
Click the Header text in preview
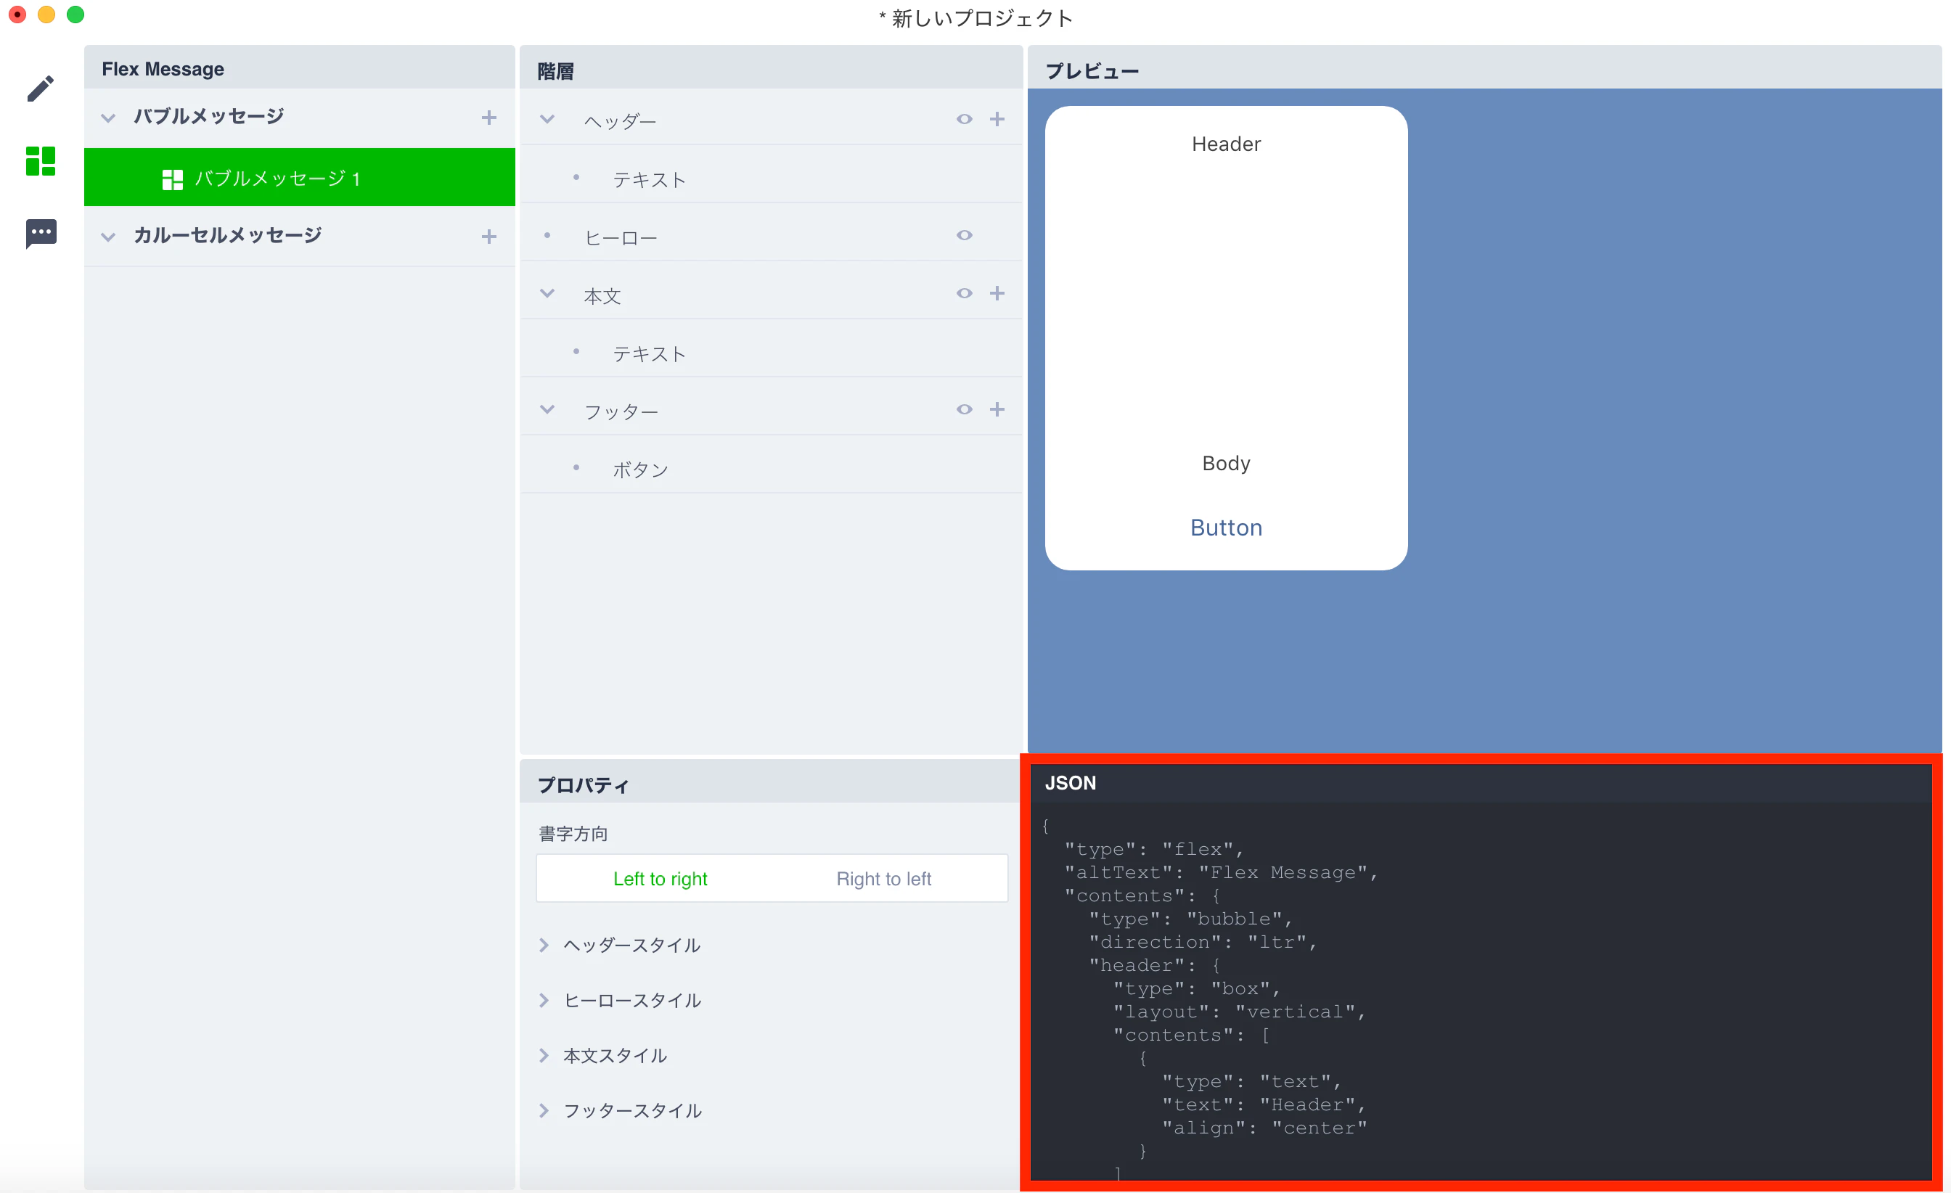click(x=1226, y=144)
